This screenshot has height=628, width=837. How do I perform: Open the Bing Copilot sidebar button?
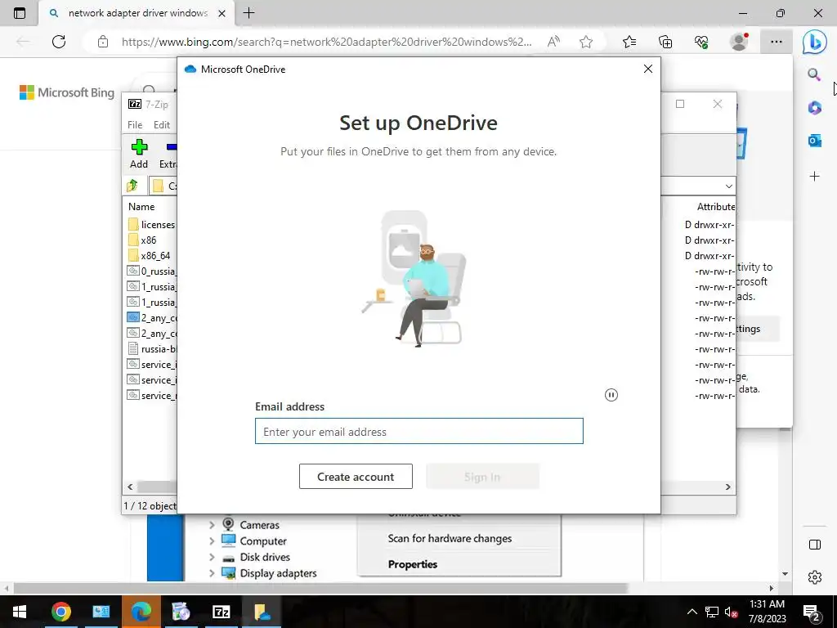tap(815, 42)
